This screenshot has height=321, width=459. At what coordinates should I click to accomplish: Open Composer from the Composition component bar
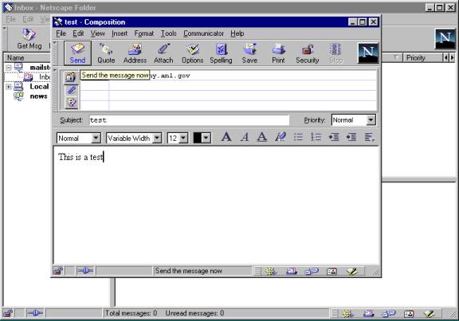click(x=352, y=272)
